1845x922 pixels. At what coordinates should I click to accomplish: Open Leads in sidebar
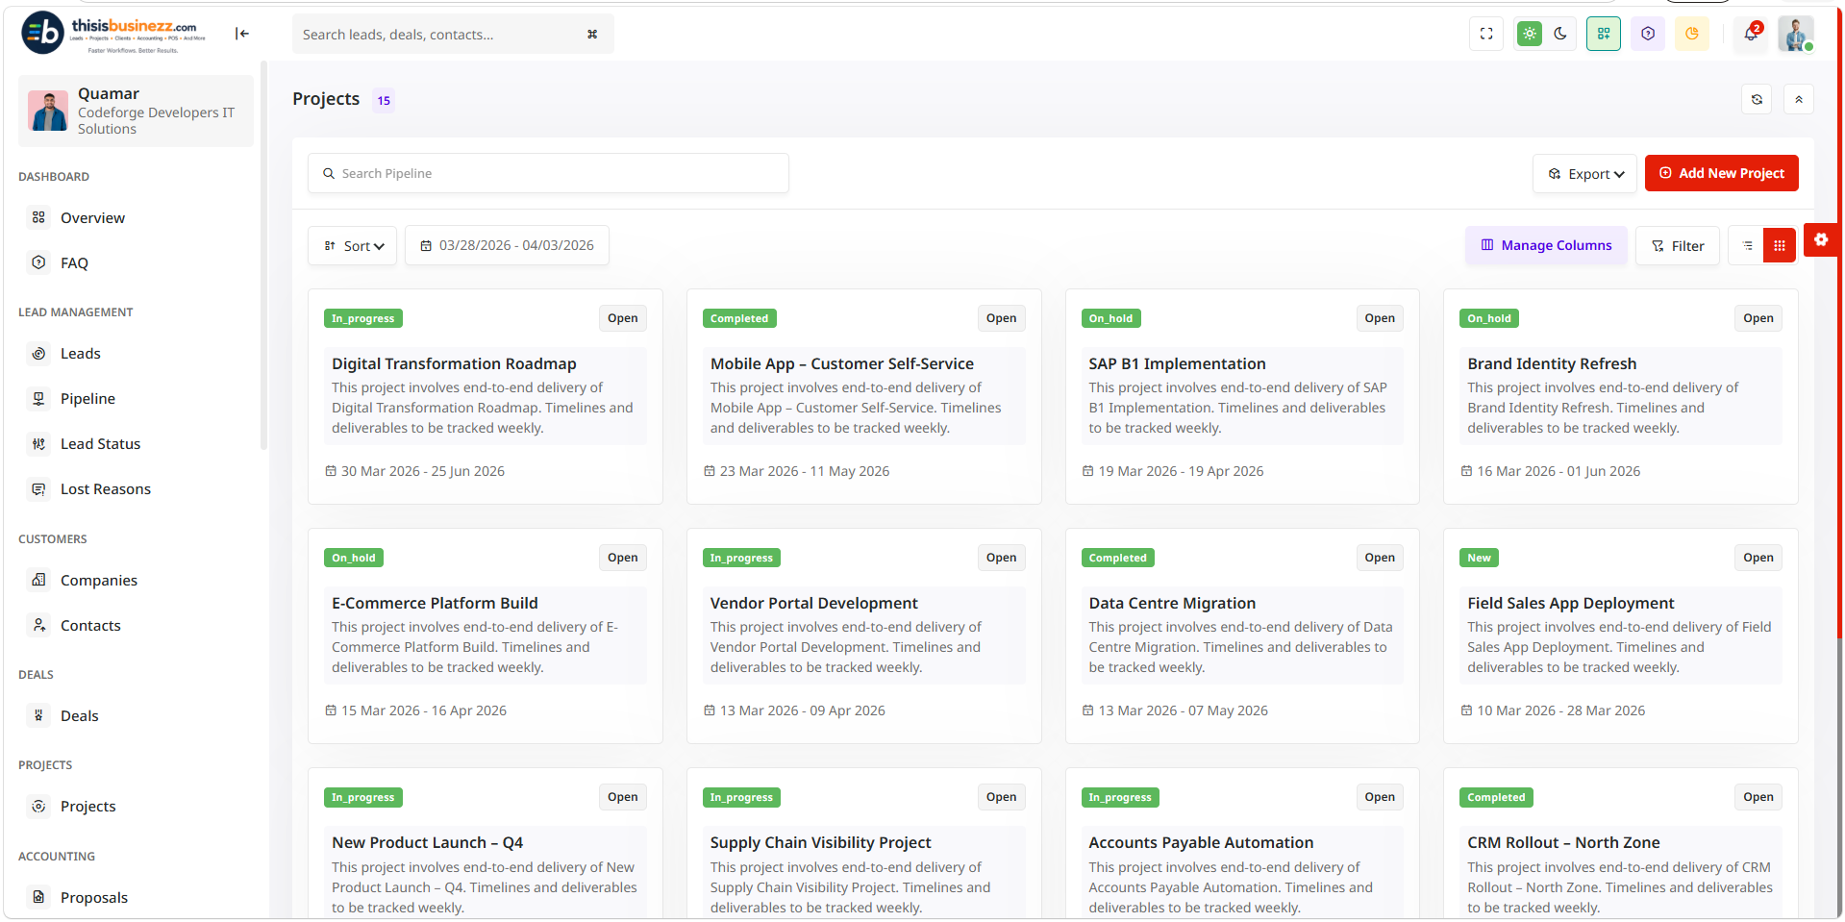tap(80, 353)
